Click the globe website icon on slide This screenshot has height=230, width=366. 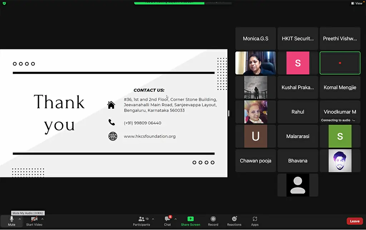coord(113,136)
